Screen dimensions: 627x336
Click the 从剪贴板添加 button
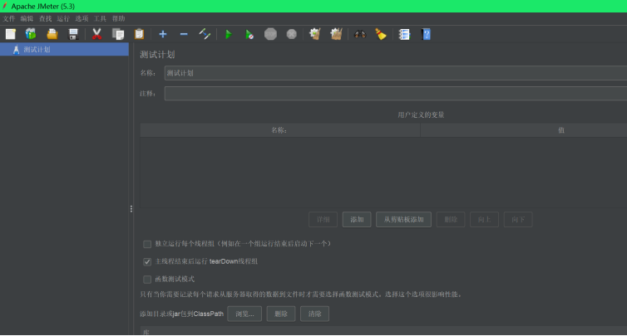click(x=403, y=220)
